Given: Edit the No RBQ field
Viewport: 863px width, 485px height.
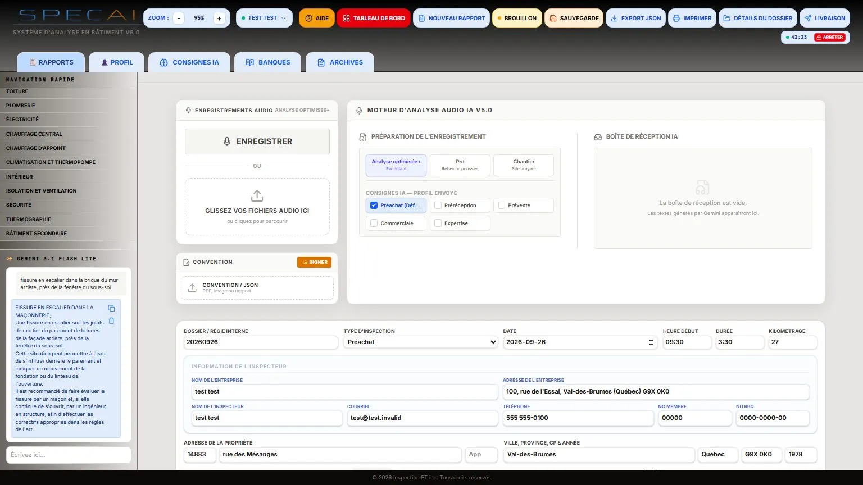Looking at the screenshot, I should 773,418.
